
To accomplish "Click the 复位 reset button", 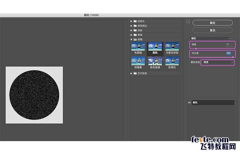I will pyautogui.click(x=213, y=30).
